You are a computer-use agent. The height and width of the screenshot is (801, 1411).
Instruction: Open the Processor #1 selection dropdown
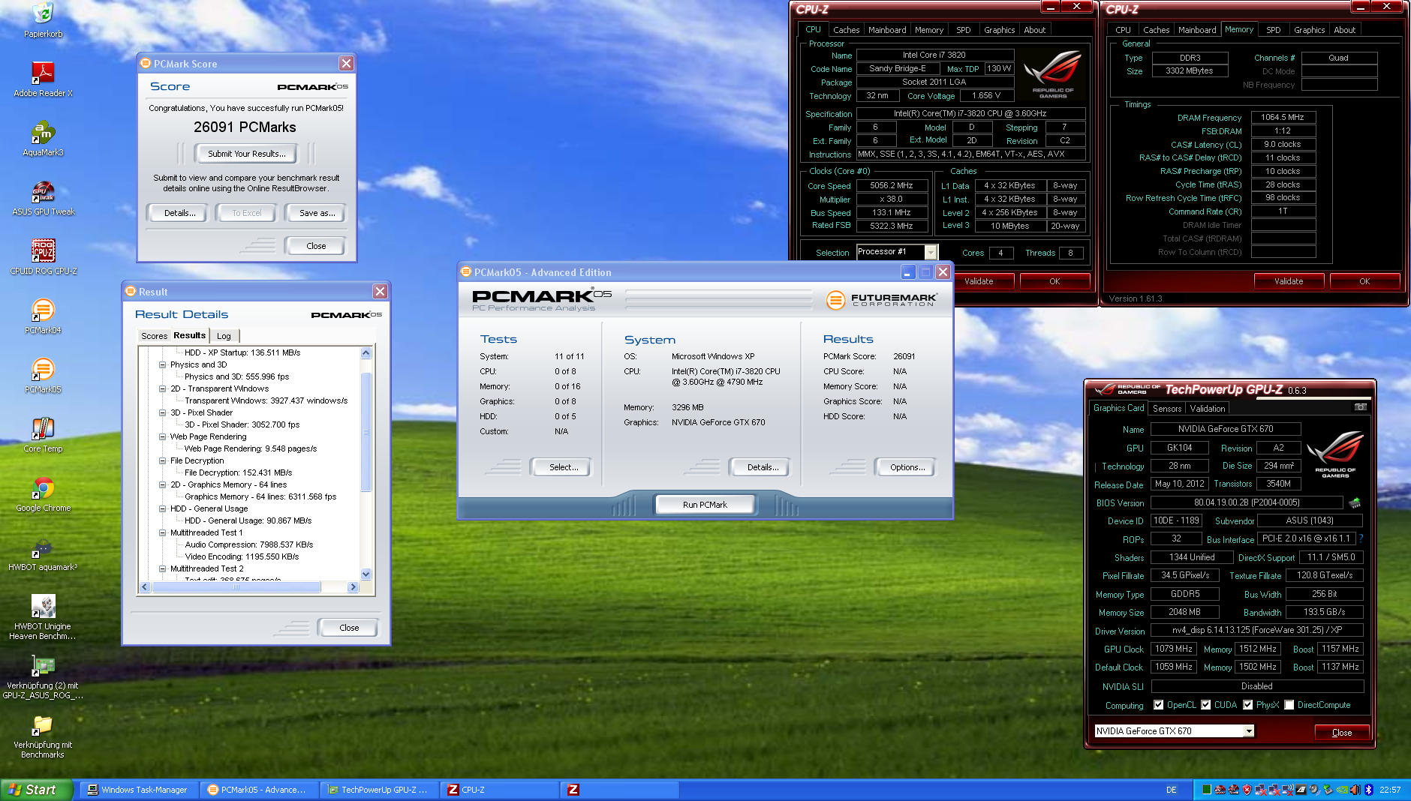(931, 252)
